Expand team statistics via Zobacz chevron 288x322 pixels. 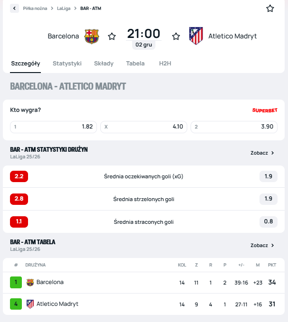(272, 153)
